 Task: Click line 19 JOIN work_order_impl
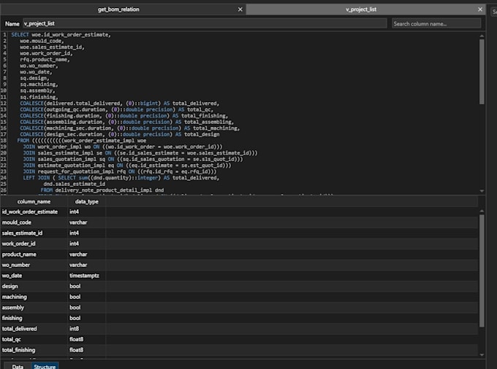(123, 147)
